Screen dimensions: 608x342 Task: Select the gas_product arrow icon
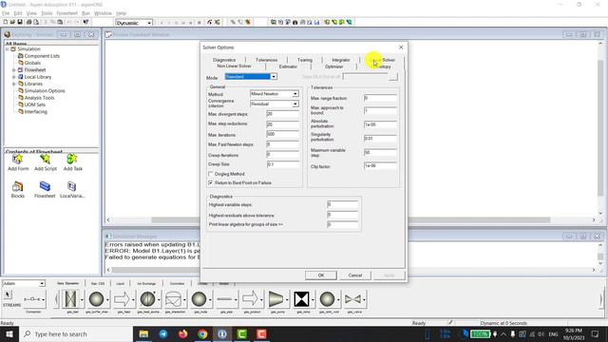250,299
